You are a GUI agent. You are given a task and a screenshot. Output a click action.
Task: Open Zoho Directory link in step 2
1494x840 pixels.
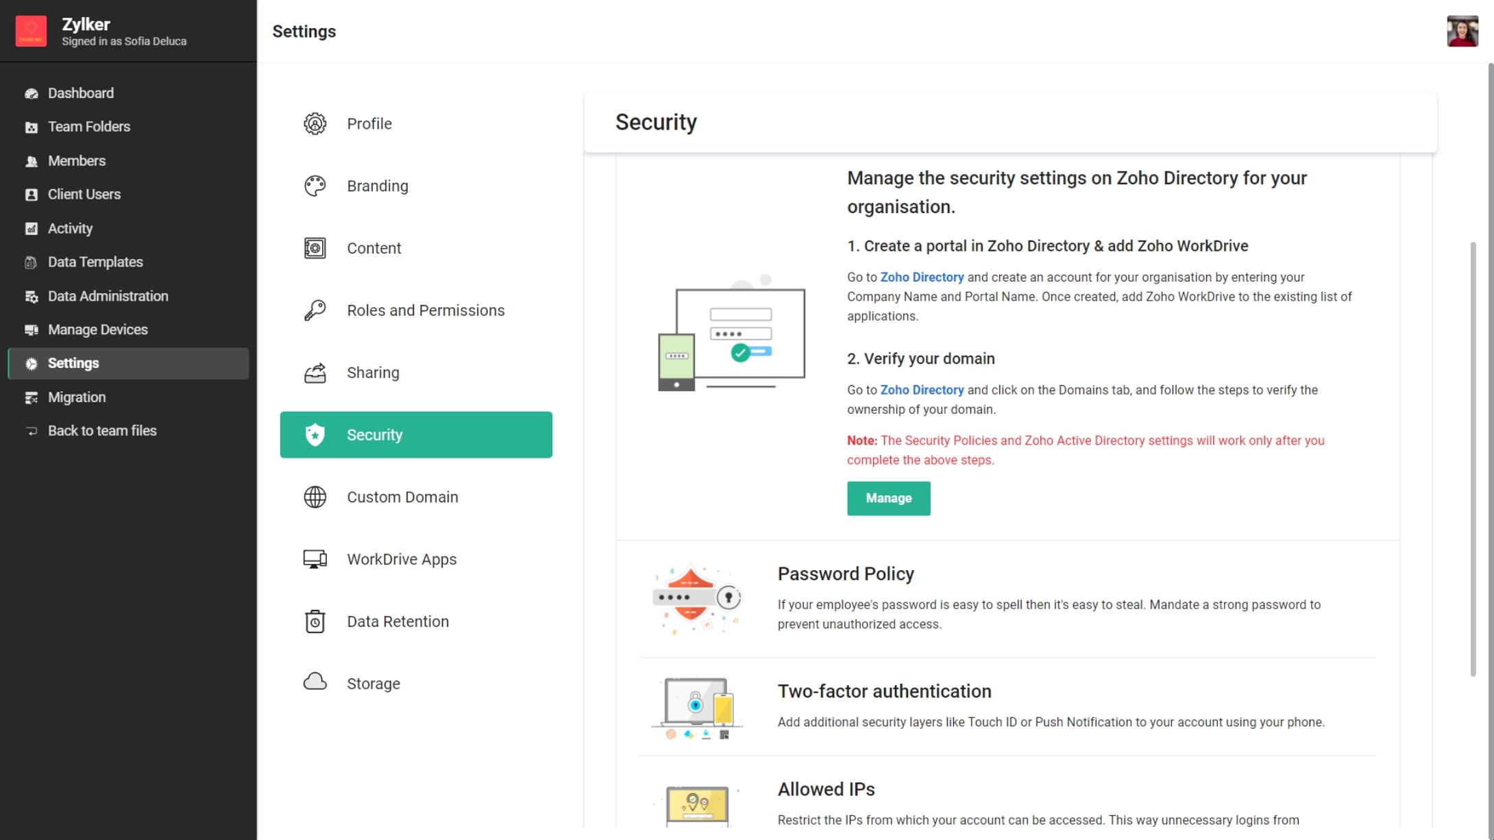pyautogui.click(x=922, y=390)
